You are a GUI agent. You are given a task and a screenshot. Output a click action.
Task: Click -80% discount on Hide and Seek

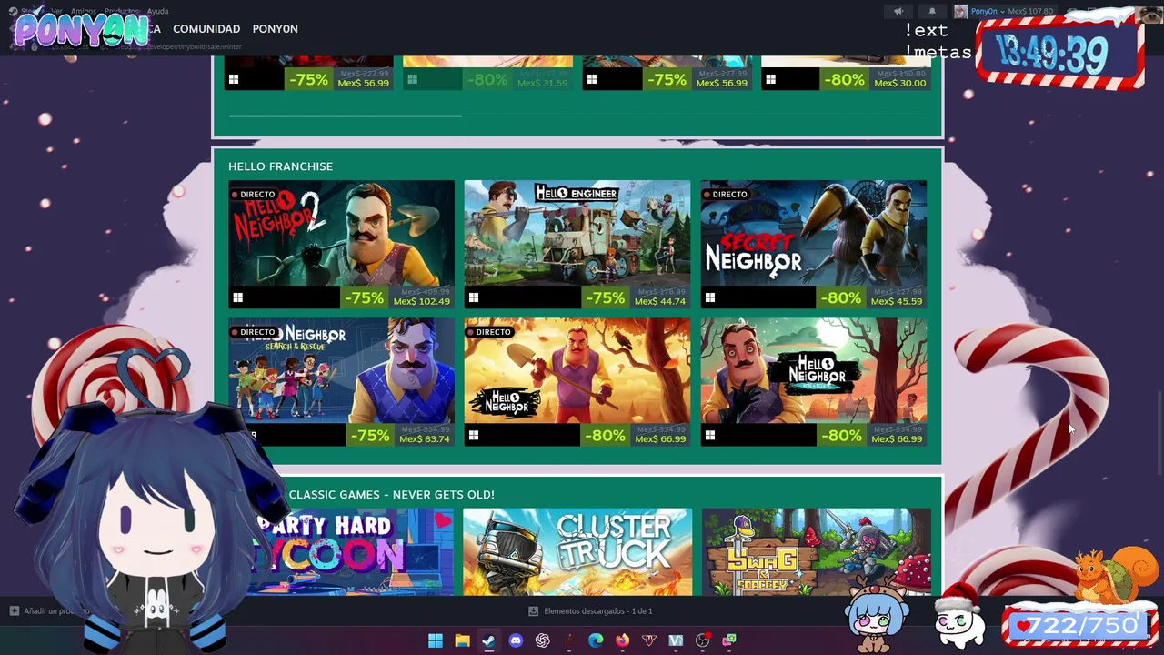840,435
